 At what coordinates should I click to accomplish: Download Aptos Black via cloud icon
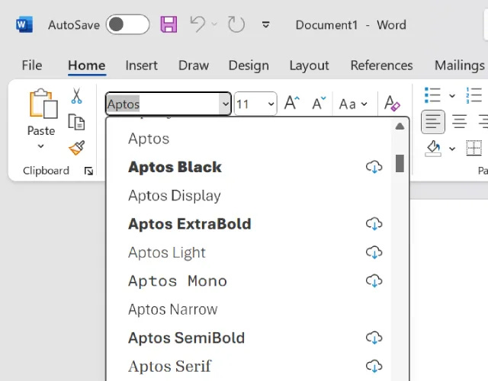coord(374,167)
